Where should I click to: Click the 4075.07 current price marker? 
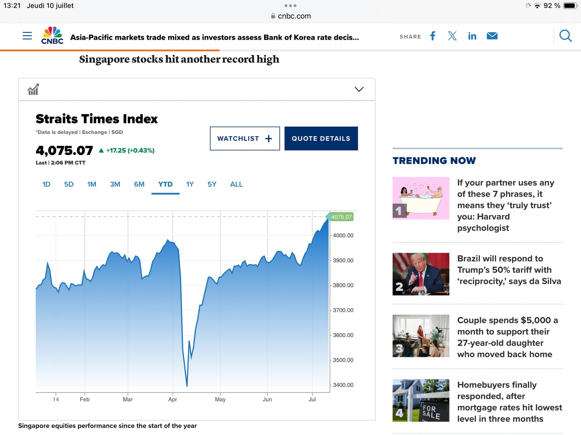click(341, 217)
